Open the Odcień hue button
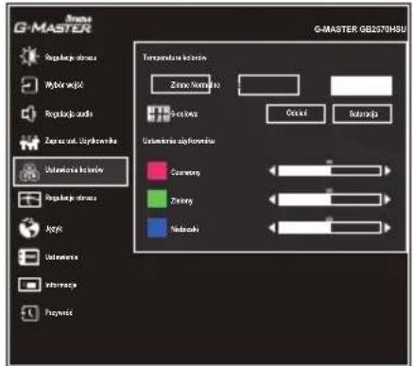Image resolution: width=413 pixels, height=366 pixels. (x=296, y=113)
